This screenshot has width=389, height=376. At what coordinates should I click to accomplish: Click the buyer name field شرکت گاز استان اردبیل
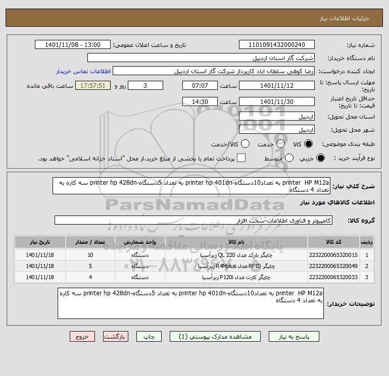click(201, 58)
